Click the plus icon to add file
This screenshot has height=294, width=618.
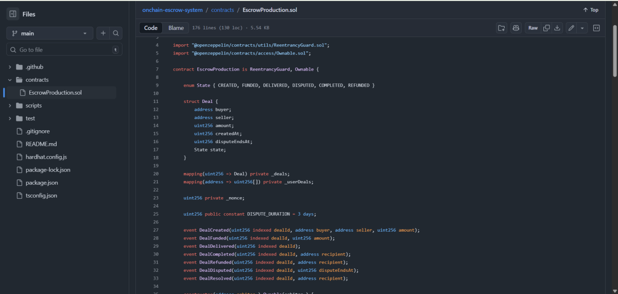pos(103,33)
